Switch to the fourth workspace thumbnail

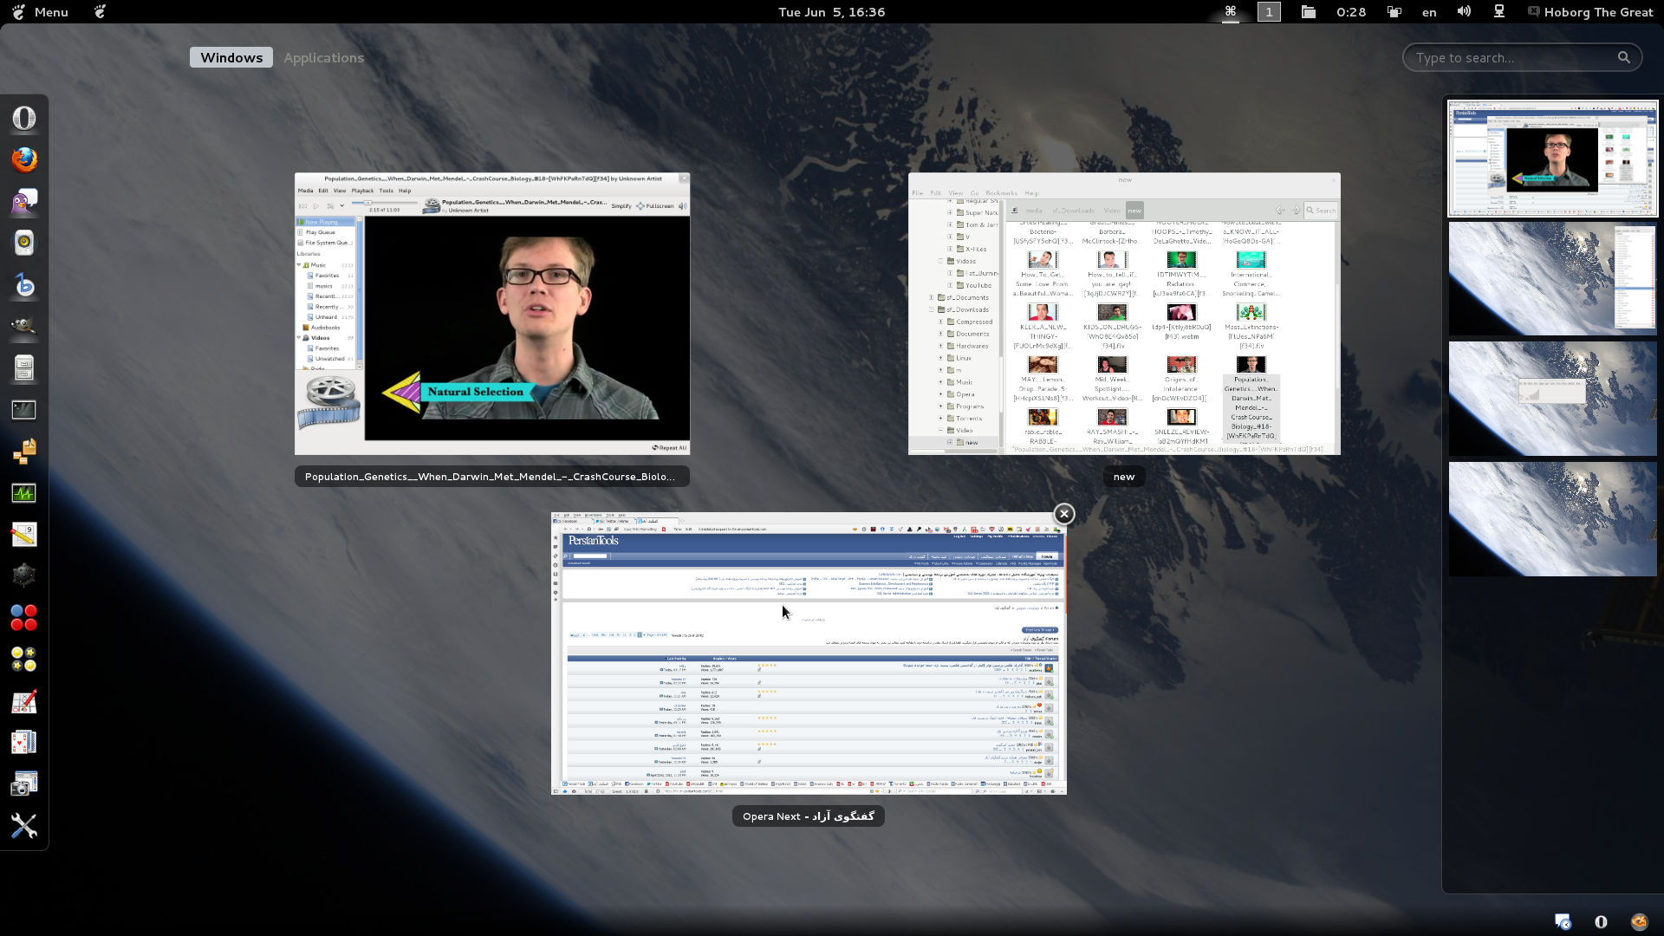pyautogui.click(x=1552, y=518)
